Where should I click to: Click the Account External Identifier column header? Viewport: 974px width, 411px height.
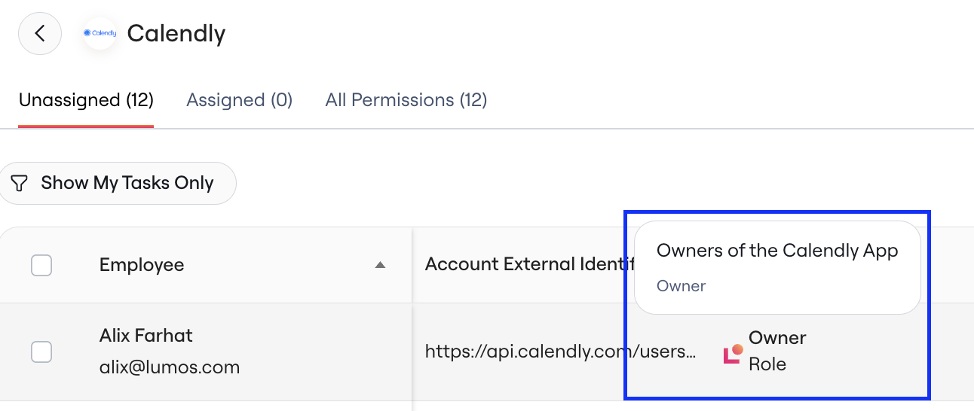coord(528,265)
